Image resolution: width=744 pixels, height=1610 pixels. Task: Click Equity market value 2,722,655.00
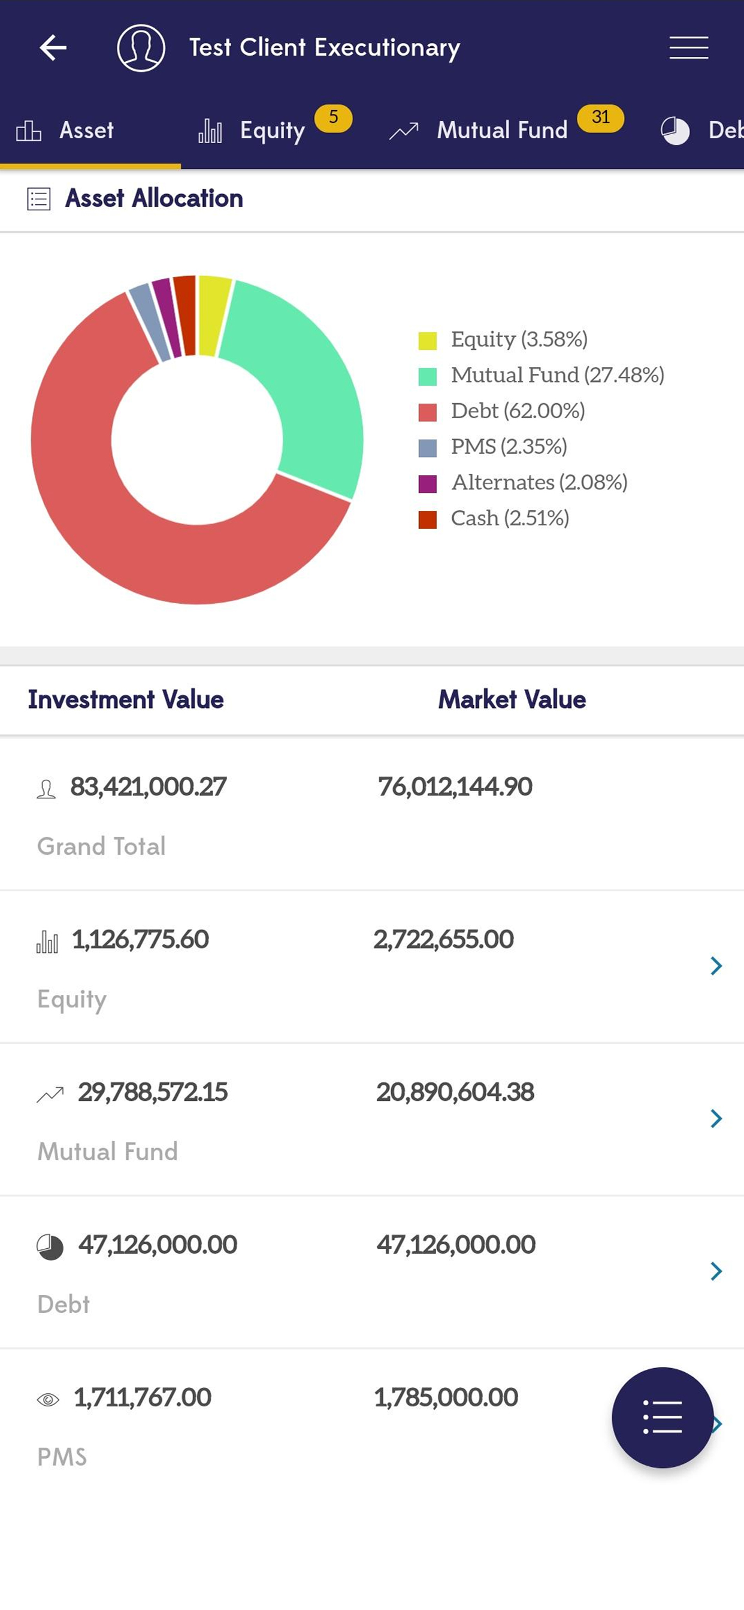pyautogui.click(x=443, y=939)
